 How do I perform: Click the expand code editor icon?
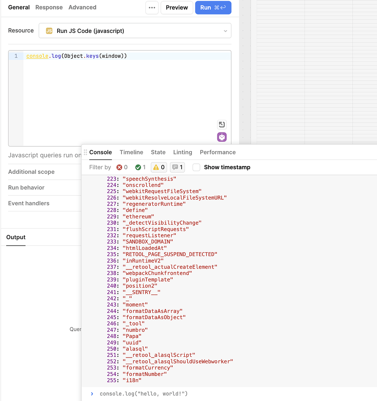pyautogui.click(x=222, y=125)
